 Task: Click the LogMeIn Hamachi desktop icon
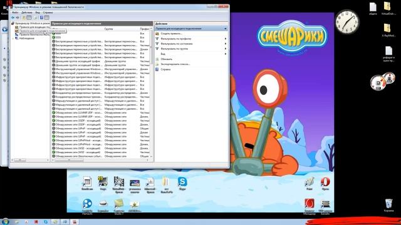87,207
